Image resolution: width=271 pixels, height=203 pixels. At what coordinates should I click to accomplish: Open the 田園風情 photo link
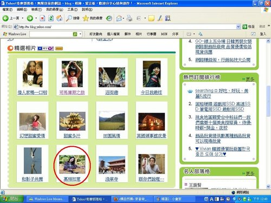112,136
